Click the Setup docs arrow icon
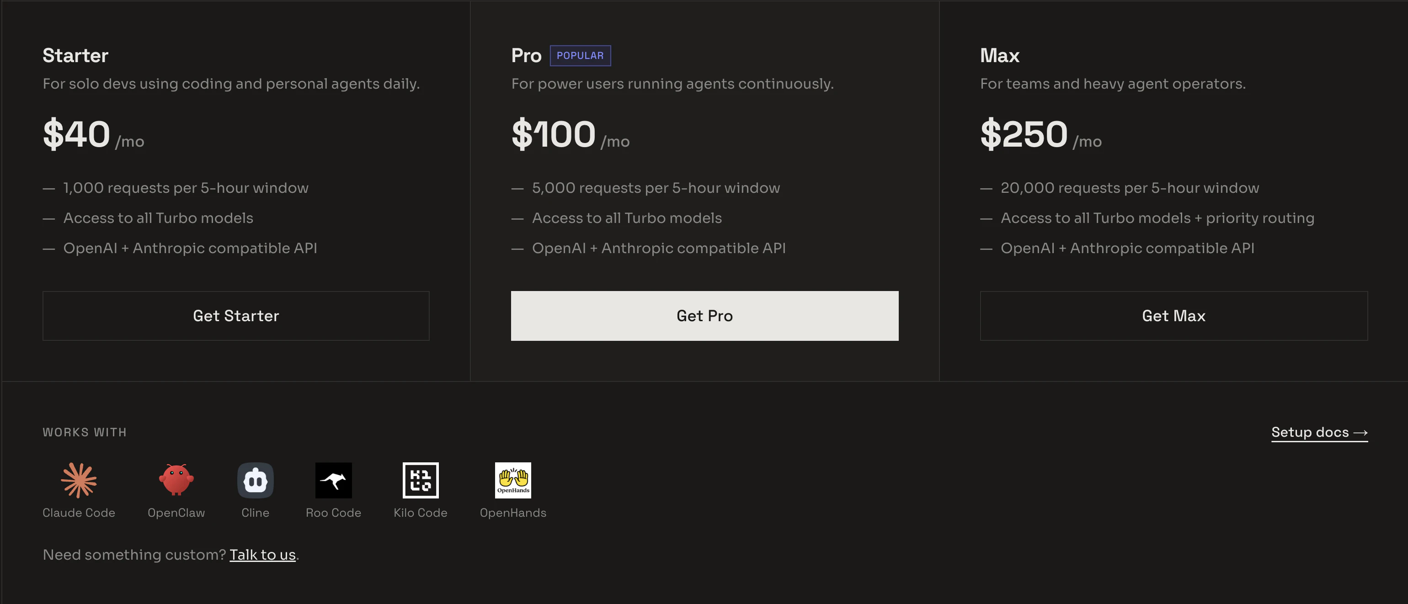Screen dimensions: 1408x604 1361,431
